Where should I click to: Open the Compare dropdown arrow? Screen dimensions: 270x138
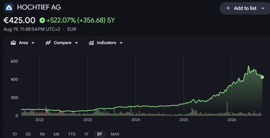76,43
